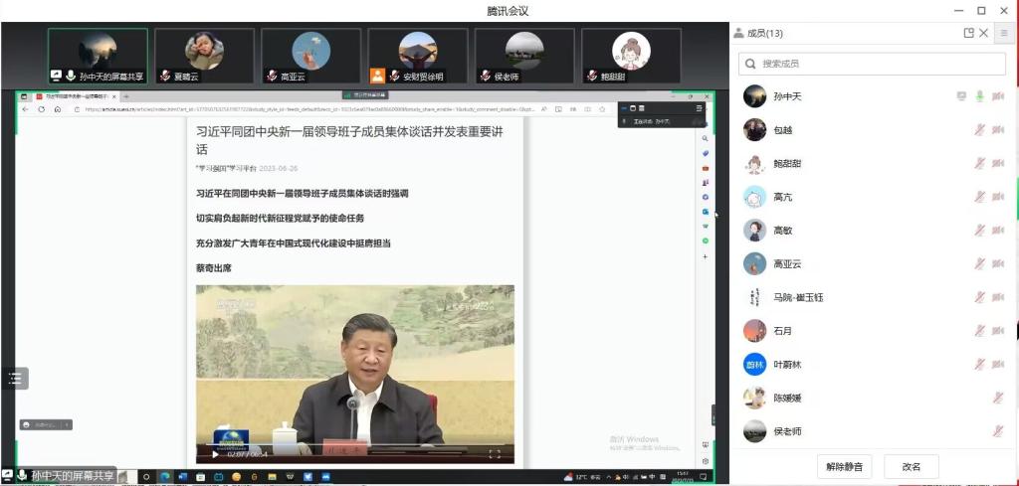The width and height of the screenshot is (1019, 486).
Task: Expand the small floating panel's arrow
Action: pos(67,424)
